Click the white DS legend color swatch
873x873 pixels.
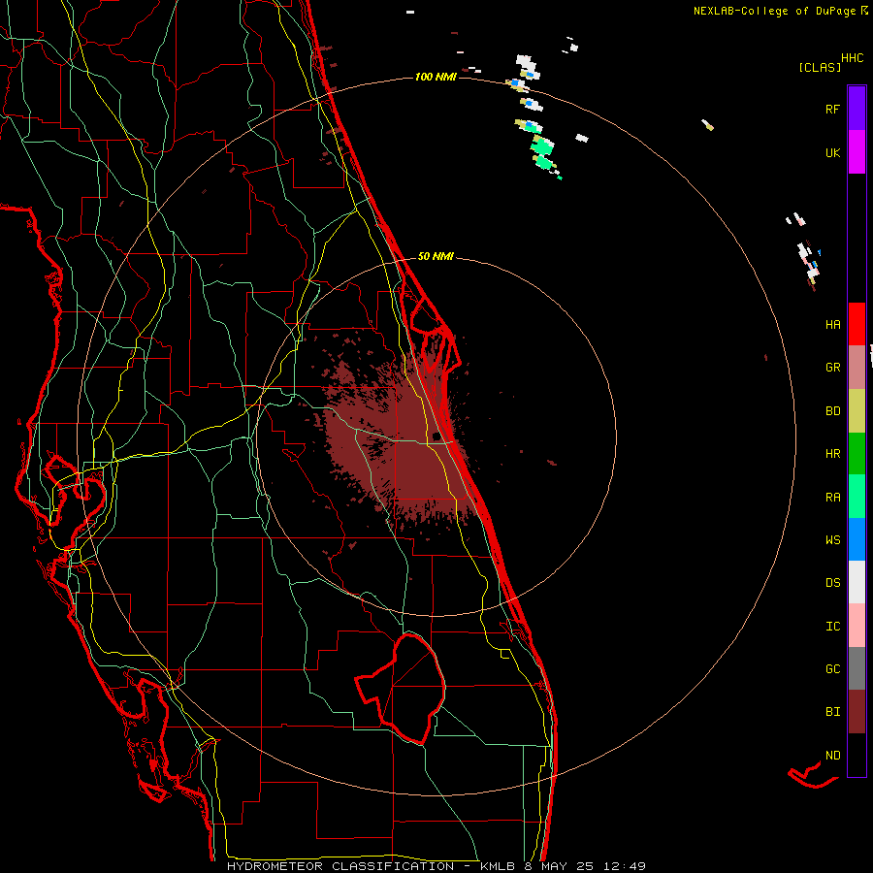857,582
